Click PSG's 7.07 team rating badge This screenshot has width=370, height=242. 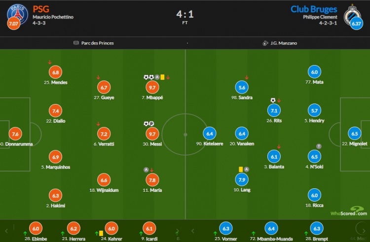(x=13, y=24)
